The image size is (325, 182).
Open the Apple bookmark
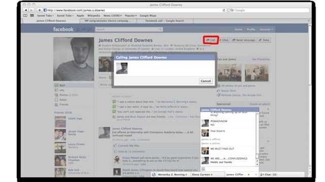(x=80, y=16)
